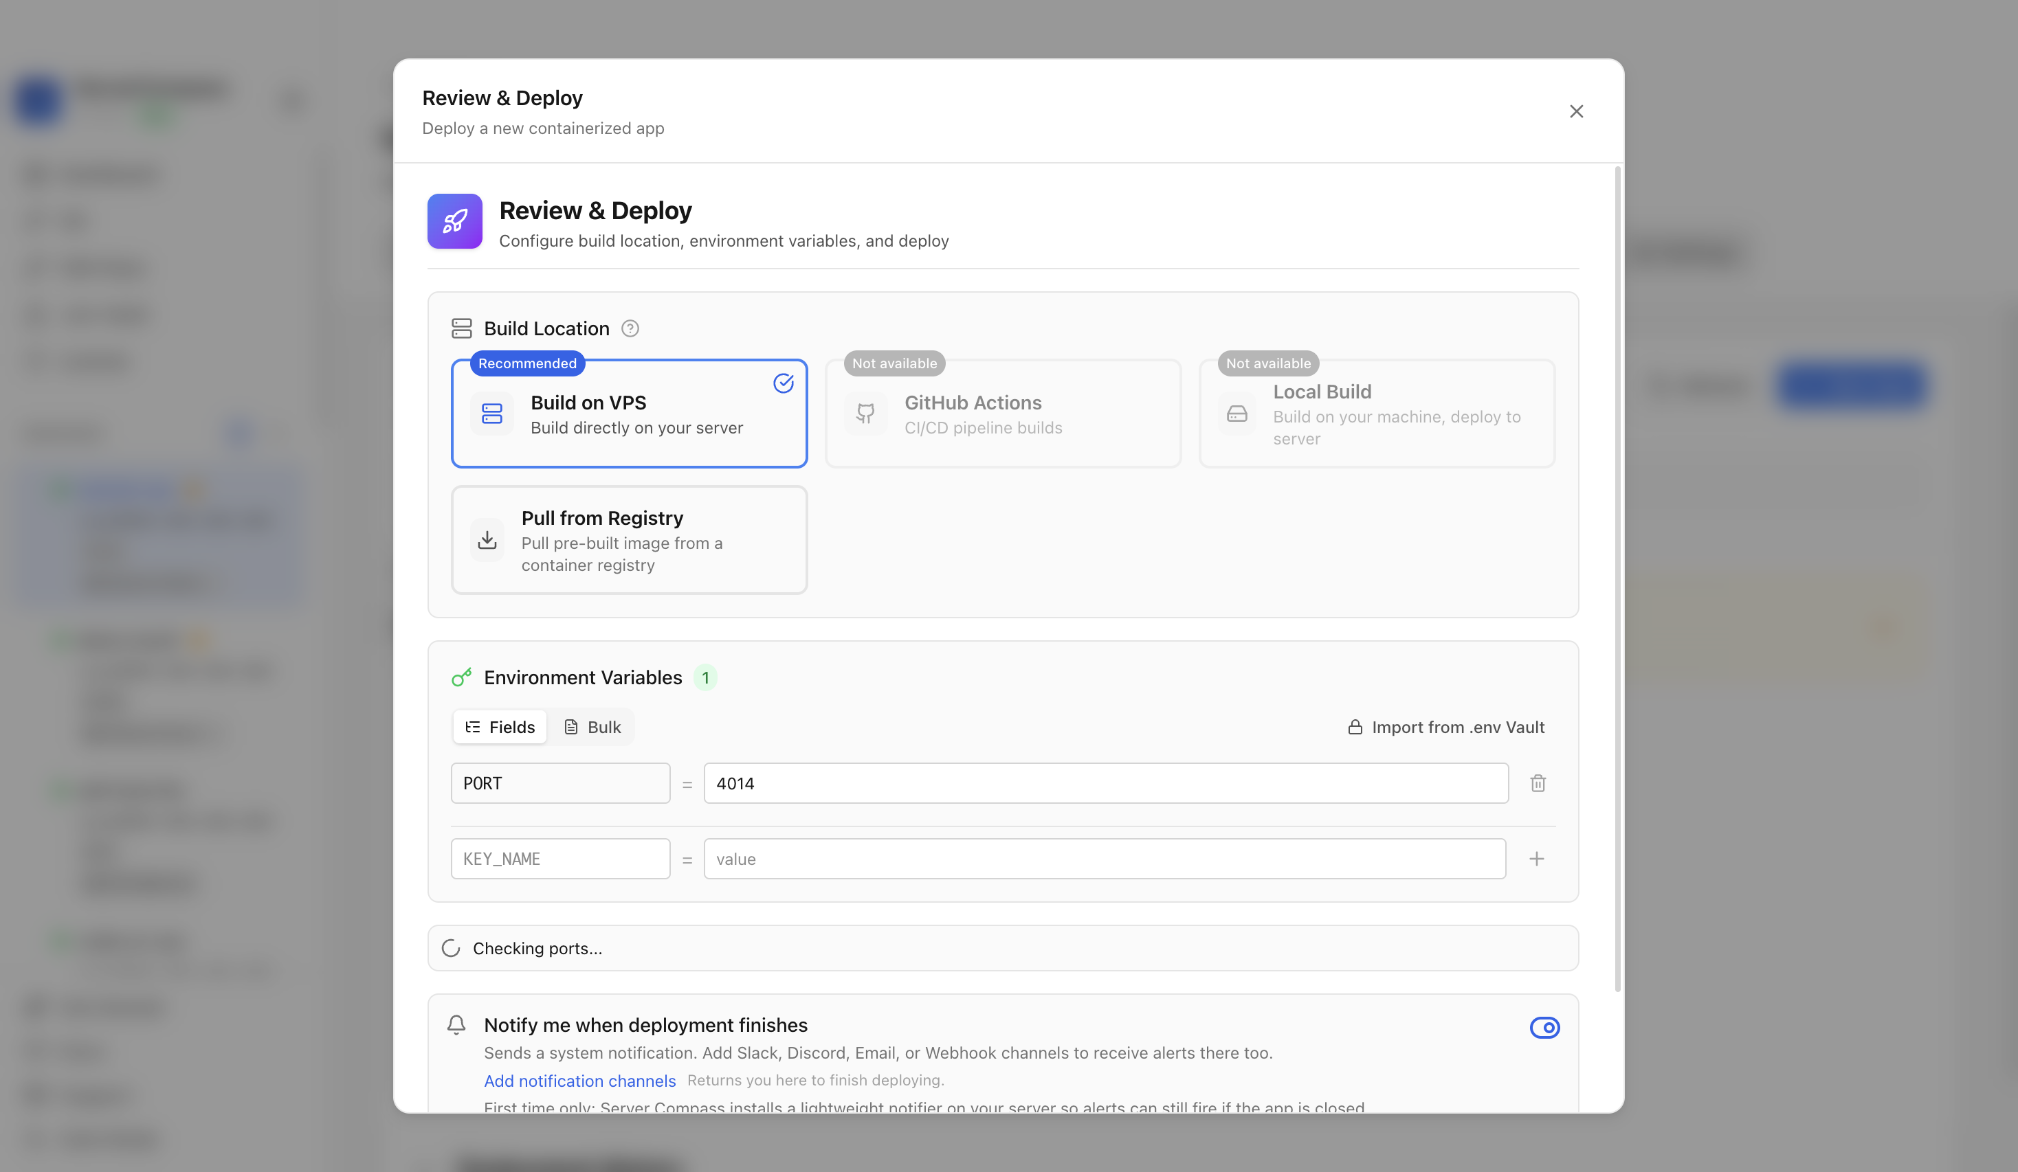Click the Local Build drive icon
Image resolution: width=2018 pixels, height=1172 pixels.
1237,414
